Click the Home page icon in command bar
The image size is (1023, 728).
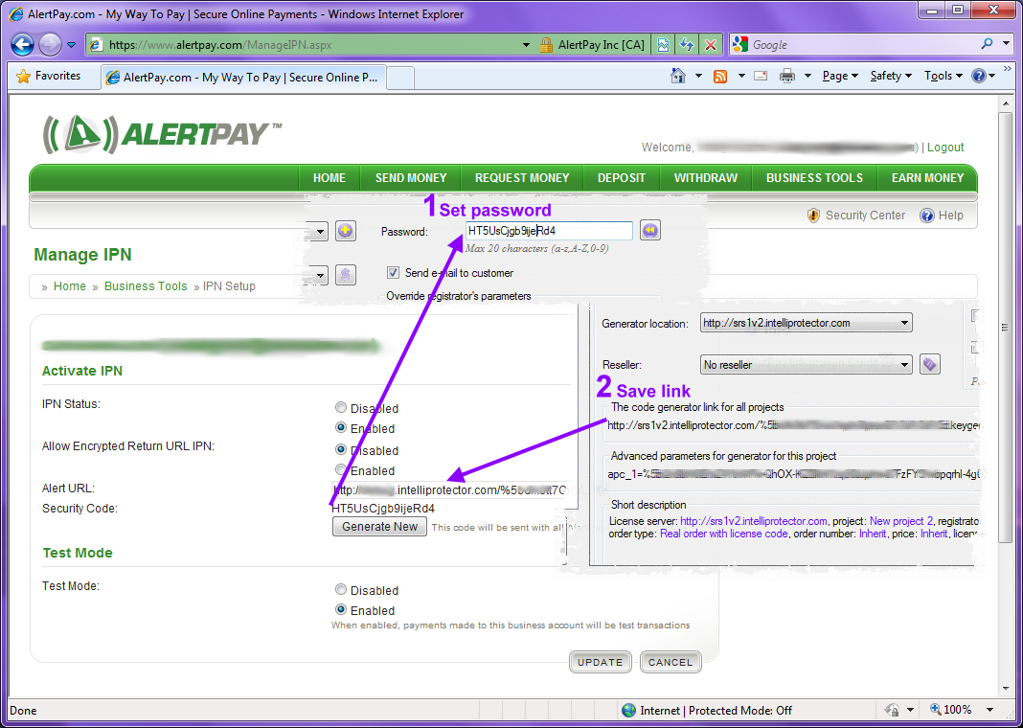tap(678, 76)
